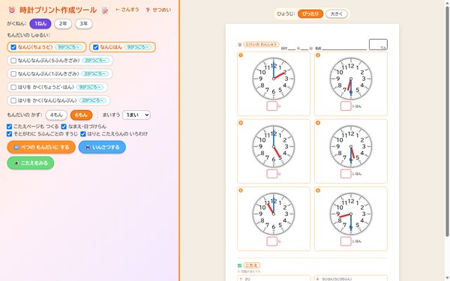
Task: Choose 6もん problem count
Action: pos(81,115)
